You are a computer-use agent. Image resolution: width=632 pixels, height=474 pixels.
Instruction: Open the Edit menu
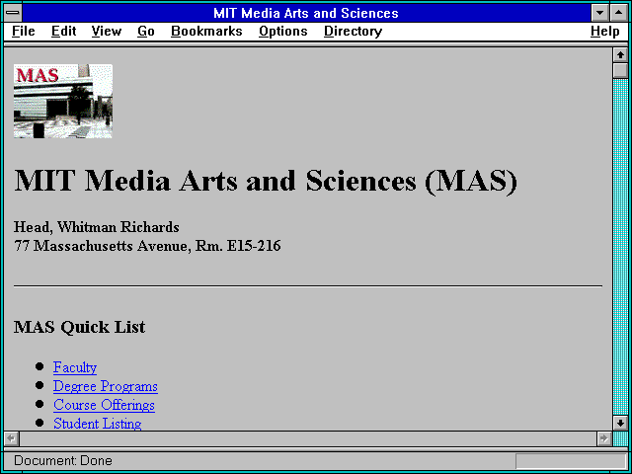63,32
